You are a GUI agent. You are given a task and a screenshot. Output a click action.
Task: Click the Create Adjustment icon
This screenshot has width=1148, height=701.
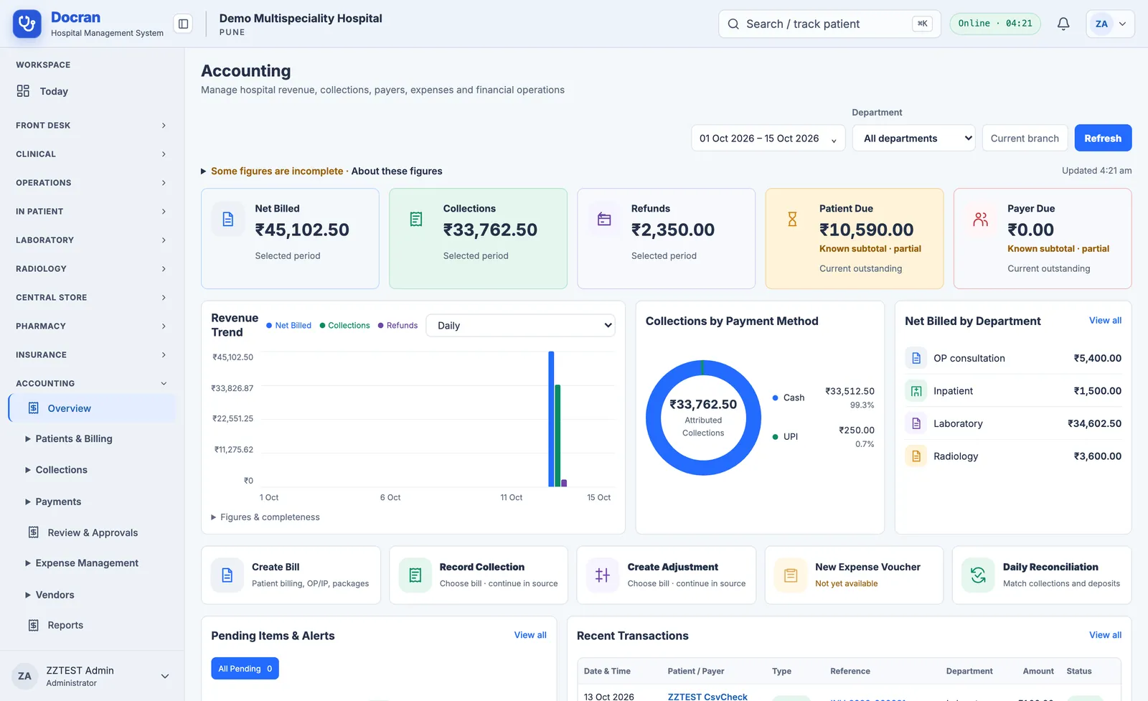pos(603,575)
